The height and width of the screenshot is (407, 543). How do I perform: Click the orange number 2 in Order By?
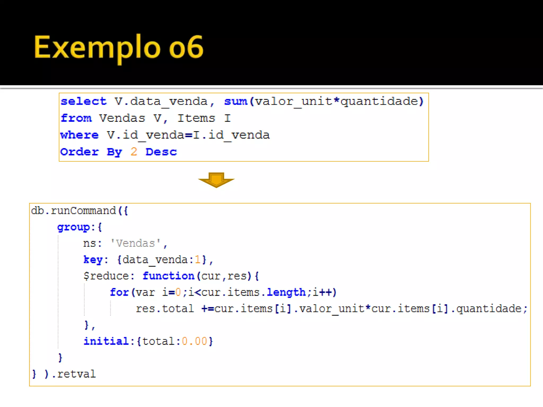pos(134,152)
